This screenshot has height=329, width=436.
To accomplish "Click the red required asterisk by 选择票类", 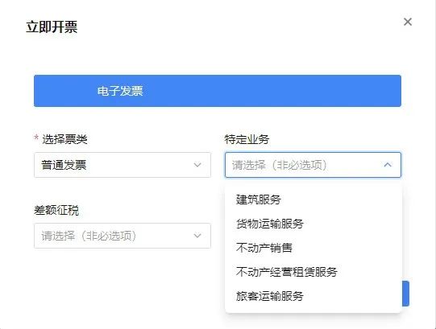I will [36, 138].
